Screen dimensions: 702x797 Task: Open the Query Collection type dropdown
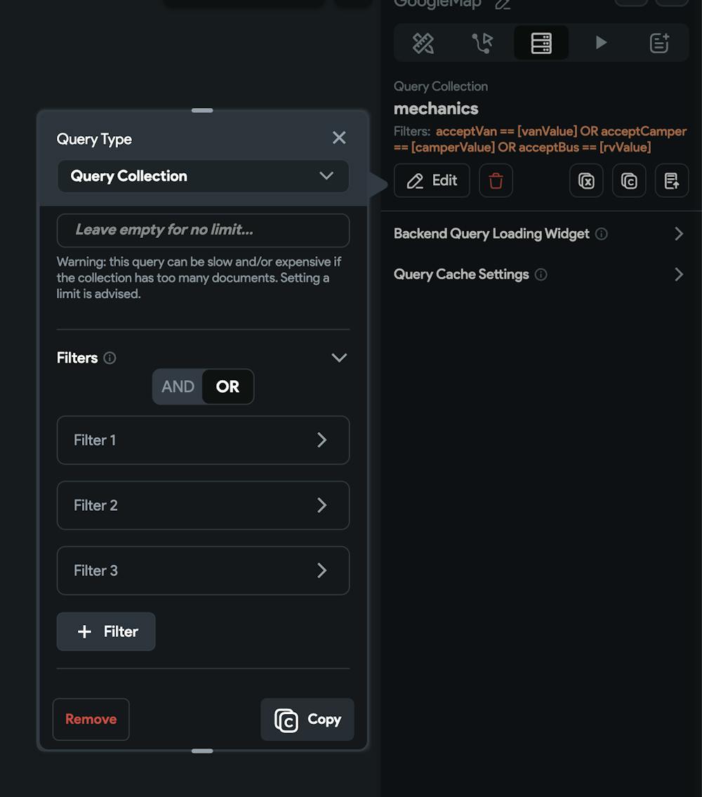pyautogui.click(x=203, y=176)
